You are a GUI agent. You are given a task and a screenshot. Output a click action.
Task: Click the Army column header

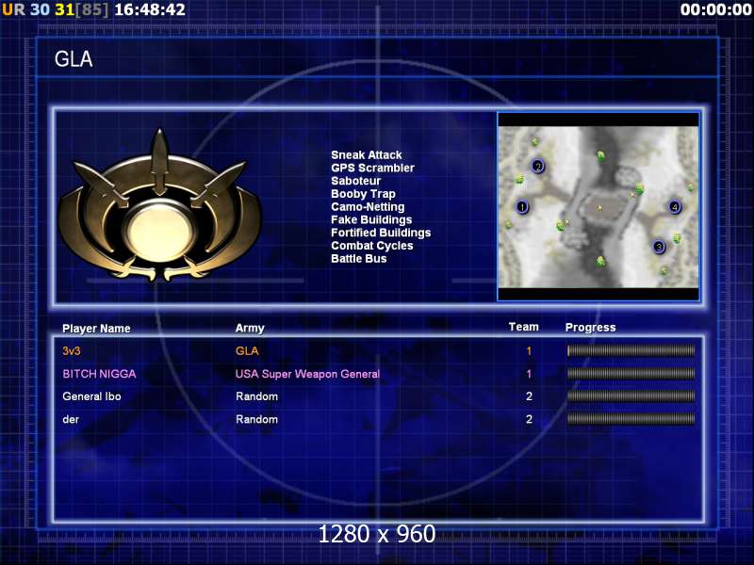(250, 328)
